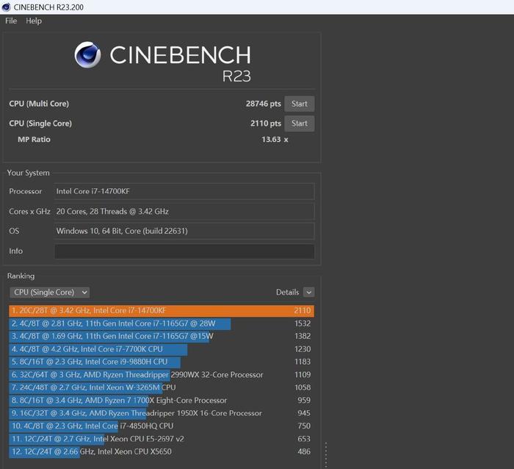Select the Xeon W-3265M ranking row
Image resolution: width=514 pixels, height=469 pixels.
click(x=162, y=387)
